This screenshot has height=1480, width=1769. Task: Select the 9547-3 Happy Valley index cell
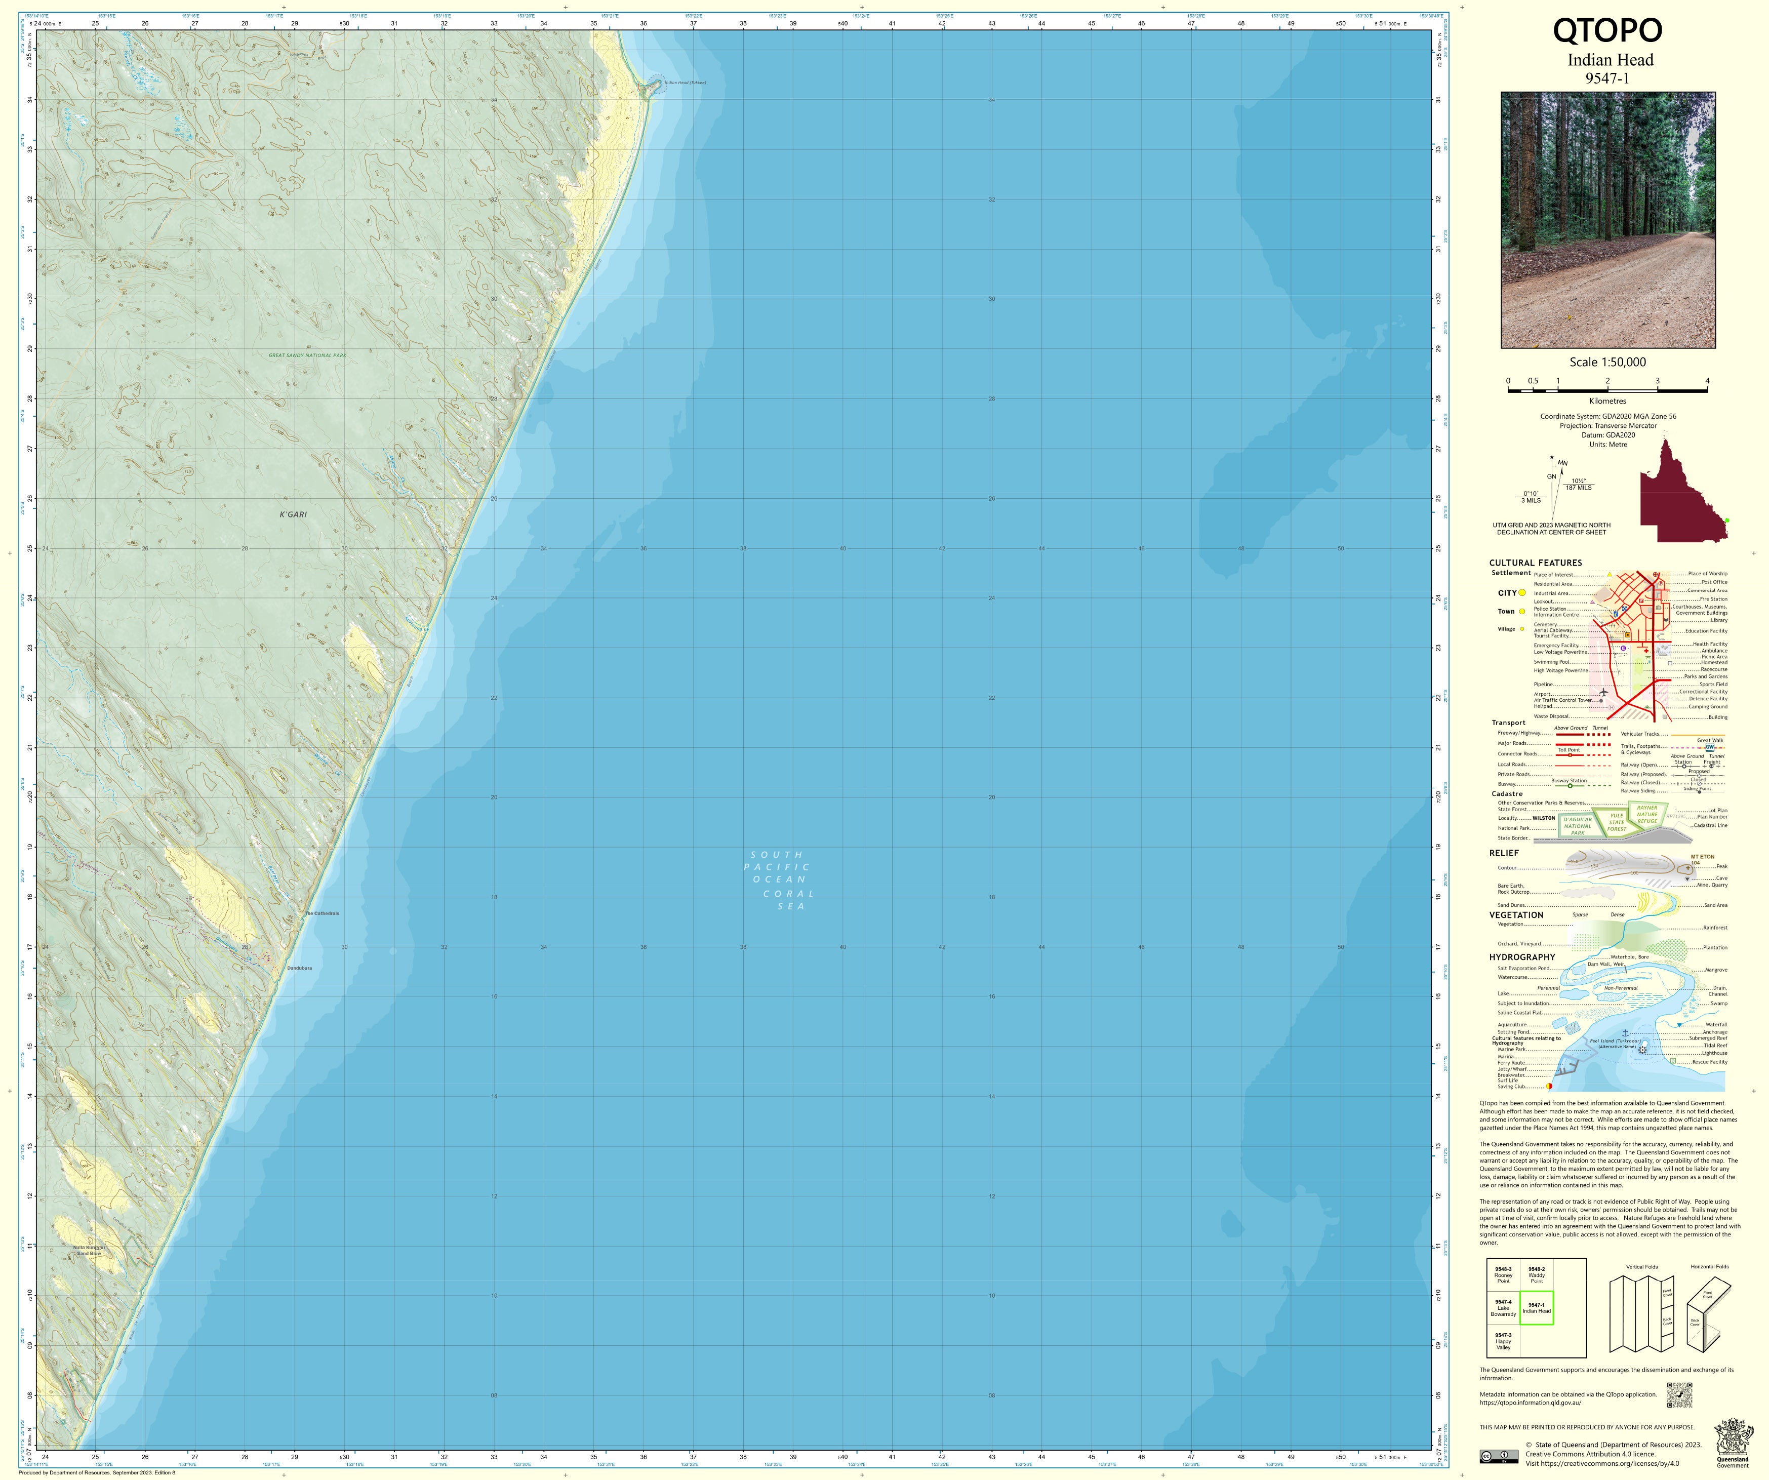click(1504, 1341)
